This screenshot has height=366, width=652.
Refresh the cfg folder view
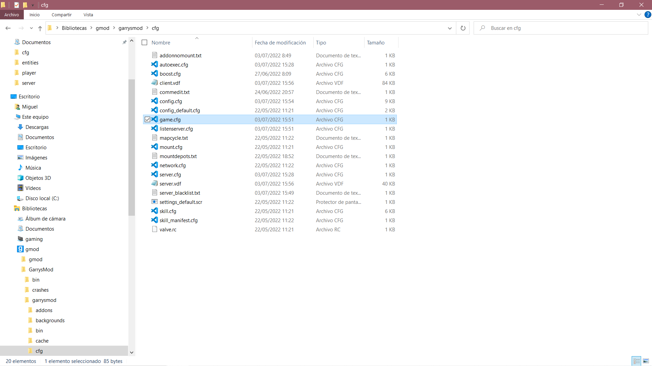[x=463, y=28]
